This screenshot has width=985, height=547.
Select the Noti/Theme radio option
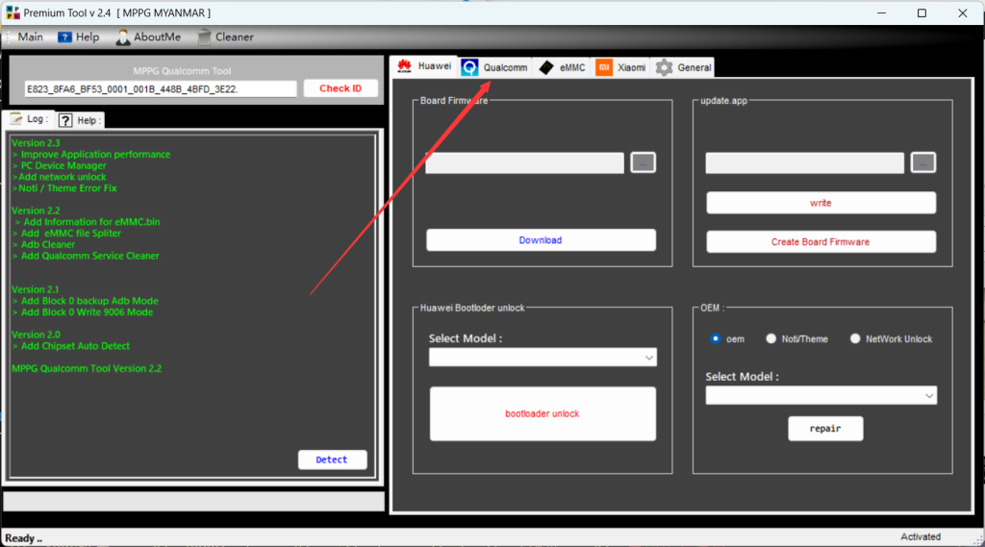[x=771, y=338]
